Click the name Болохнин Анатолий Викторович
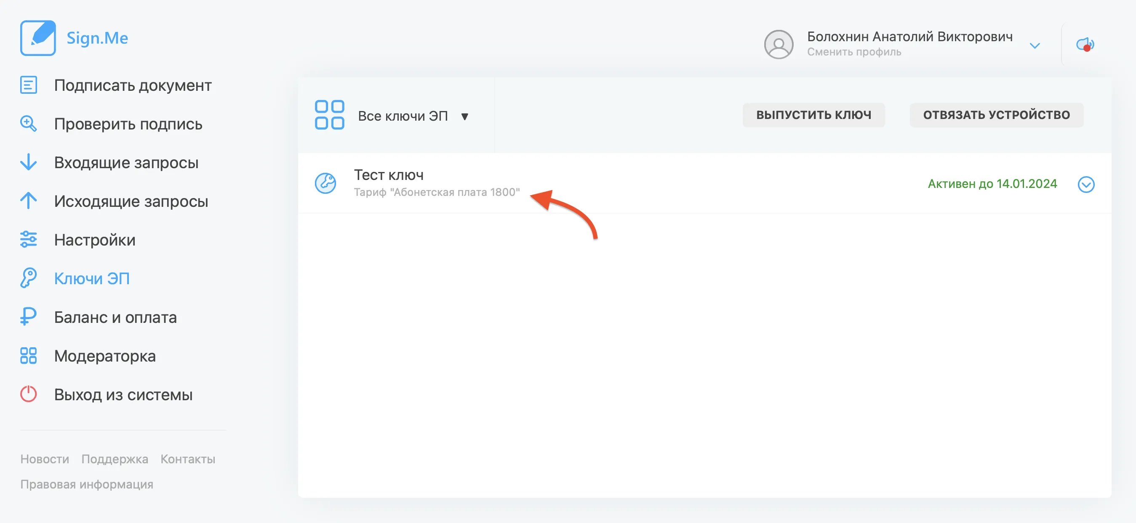This screenshot has height=523, width=1136. [x=910, y=36]
